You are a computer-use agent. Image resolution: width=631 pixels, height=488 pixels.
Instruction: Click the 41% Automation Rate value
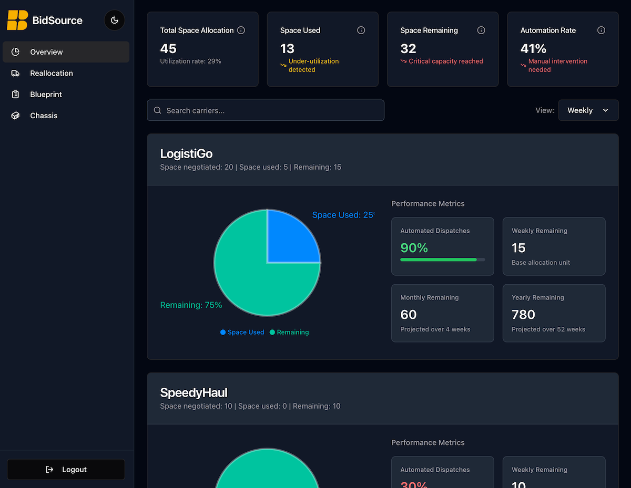tap(533, 49)
